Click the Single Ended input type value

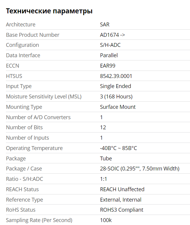115,86
